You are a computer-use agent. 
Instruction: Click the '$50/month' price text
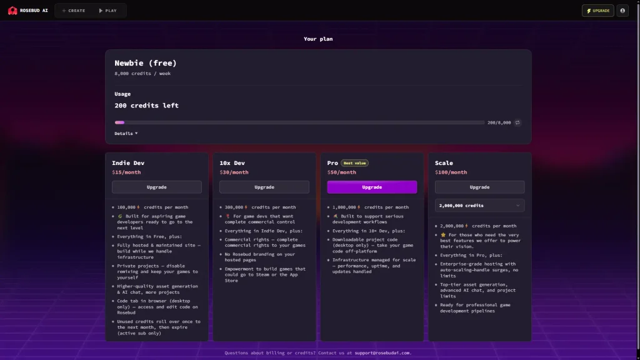point(342,172)
